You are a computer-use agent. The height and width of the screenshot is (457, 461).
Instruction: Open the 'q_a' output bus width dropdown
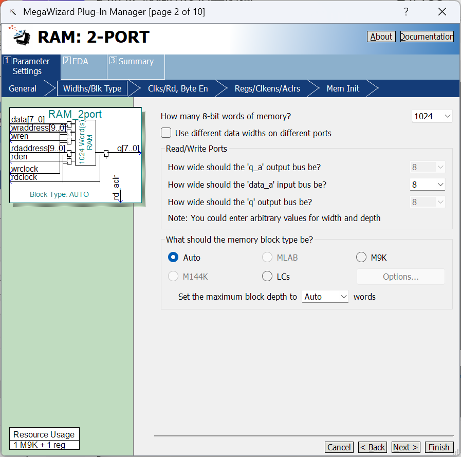pos(427,167)
